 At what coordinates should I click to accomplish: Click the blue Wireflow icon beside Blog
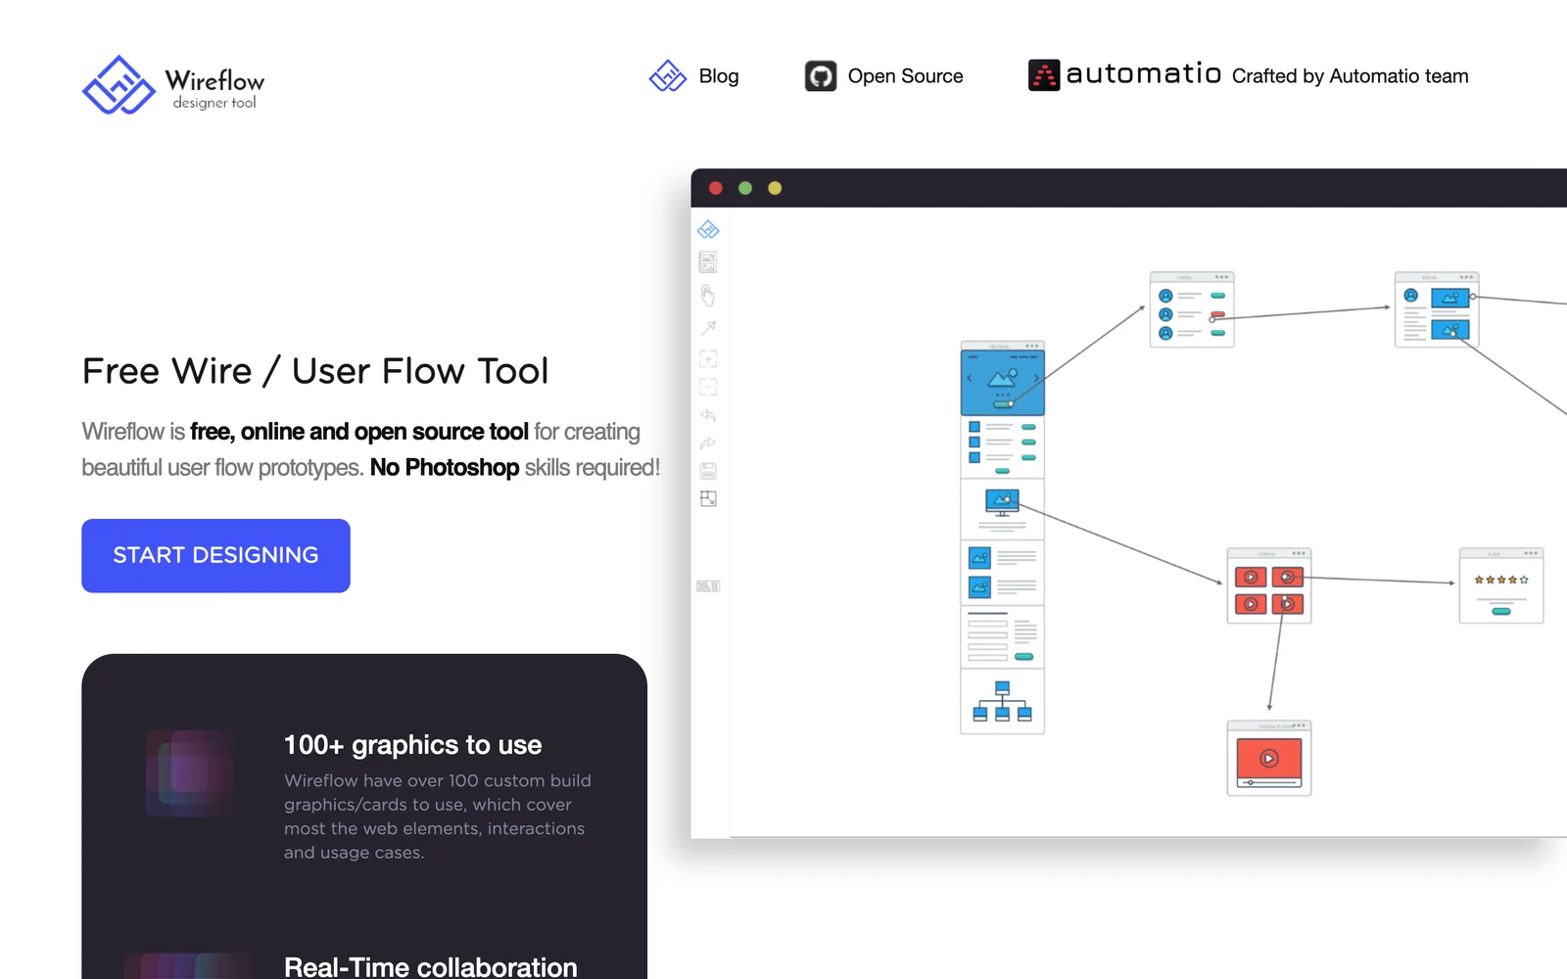668,75
